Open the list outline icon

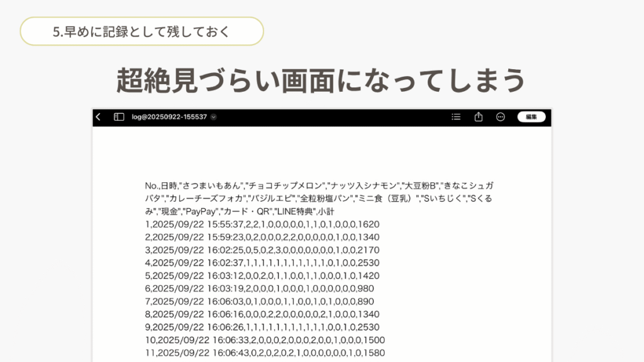coord(456,117)
